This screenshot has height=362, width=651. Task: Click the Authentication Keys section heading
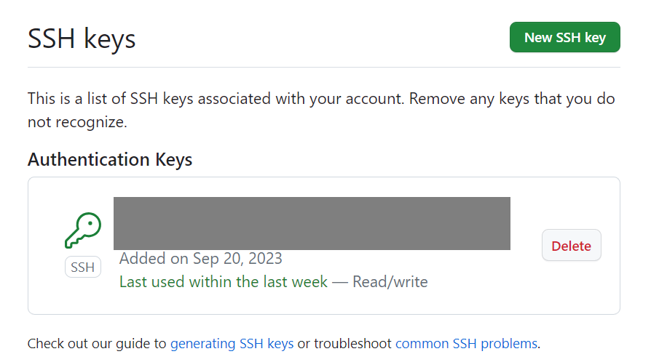click(110, 159)
